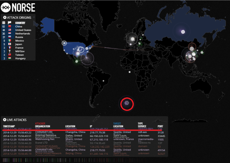Click the white dot off the West African coast
The width and height of the screenshot is (230, 163).
point(129,72)
